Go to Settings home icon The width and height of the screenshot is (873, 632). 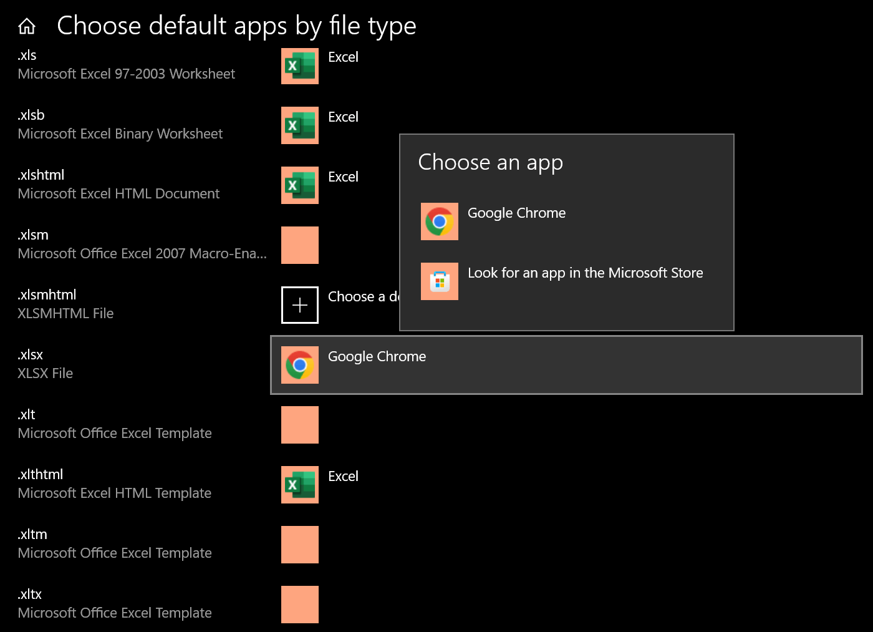[x=27, y=26]
